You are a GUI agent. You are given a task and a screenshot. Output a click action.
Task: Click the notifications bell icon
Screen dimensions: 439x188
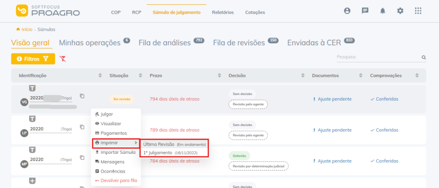click(382, 11)
